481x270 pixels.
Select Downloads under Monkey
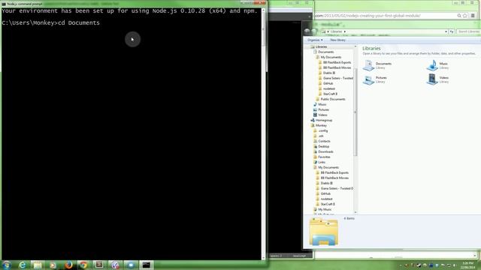[x=325, y=151]
